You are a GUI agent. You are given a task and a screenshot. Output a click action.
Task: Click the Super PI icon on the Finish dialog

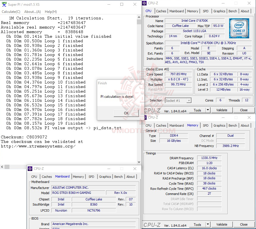coord(99,83)
